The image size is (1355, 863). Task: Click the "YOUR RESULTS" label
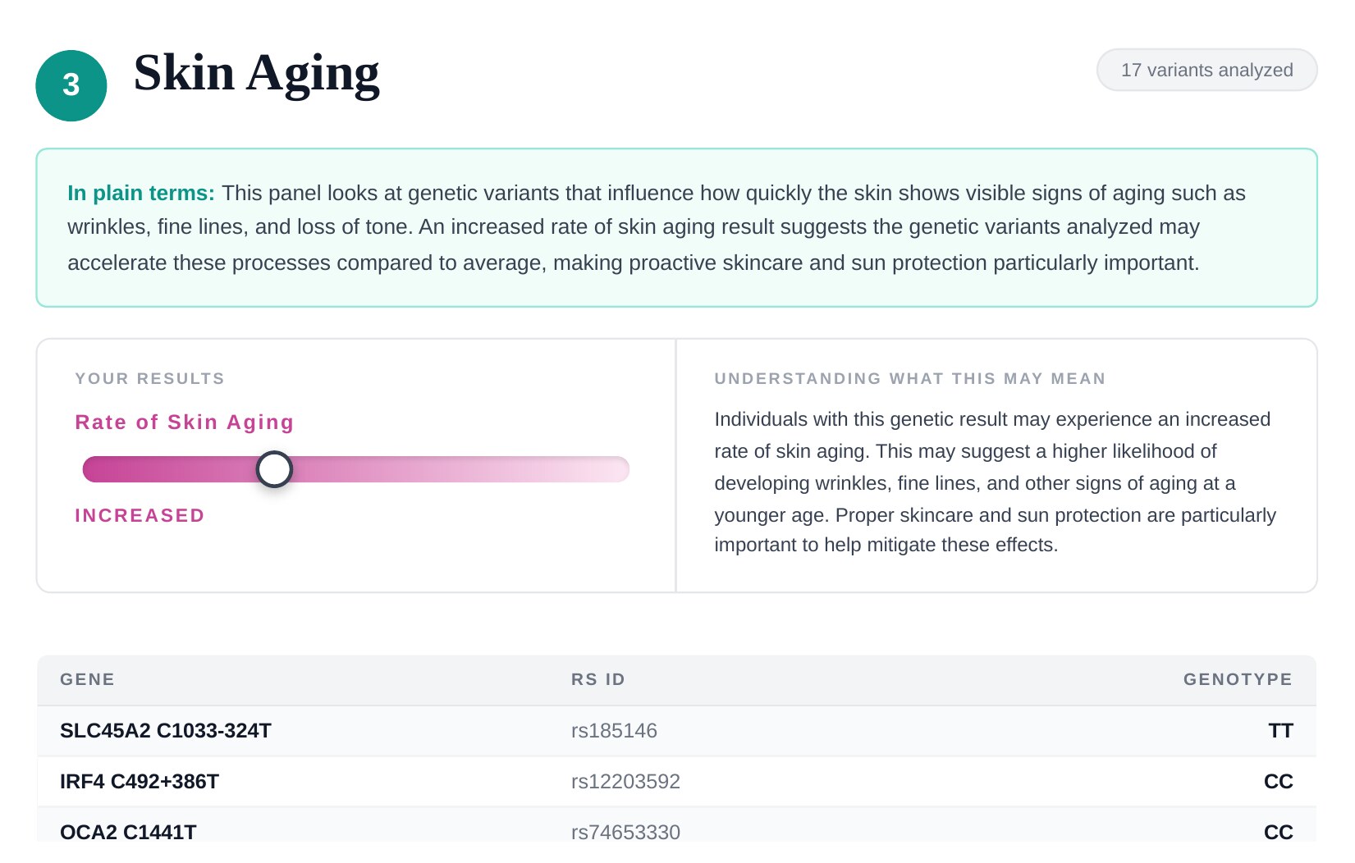150,378
